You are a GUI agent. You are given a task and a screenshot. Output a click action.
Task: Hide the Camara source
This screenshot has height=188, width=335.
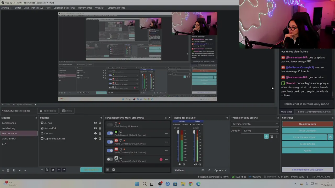coord(95,133)
